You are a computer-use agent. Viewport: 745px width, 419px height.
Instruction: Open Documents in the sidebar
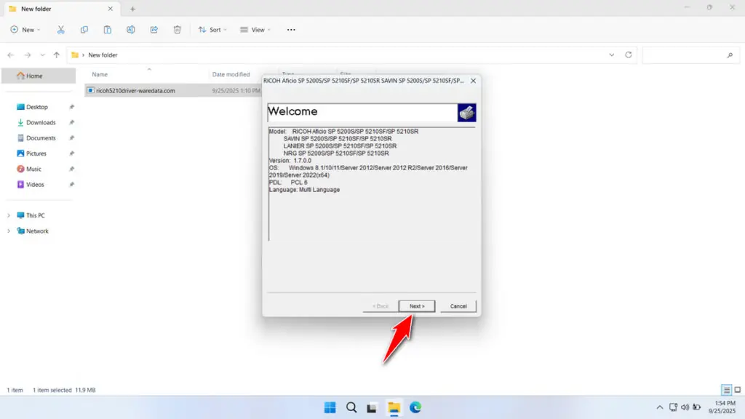point(41,137)
